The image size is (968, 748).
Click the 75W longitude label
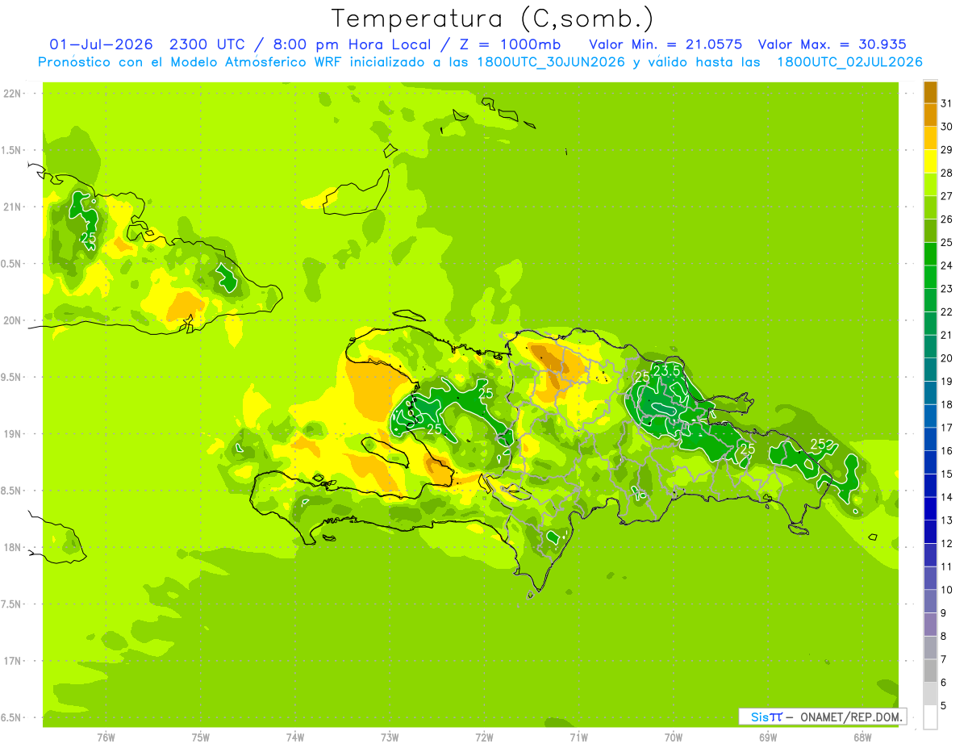(201, 737)
